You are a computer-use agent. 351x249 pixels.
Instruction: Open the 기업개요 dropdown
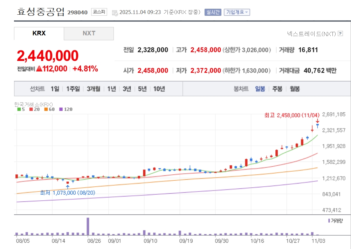click(237, 12)
